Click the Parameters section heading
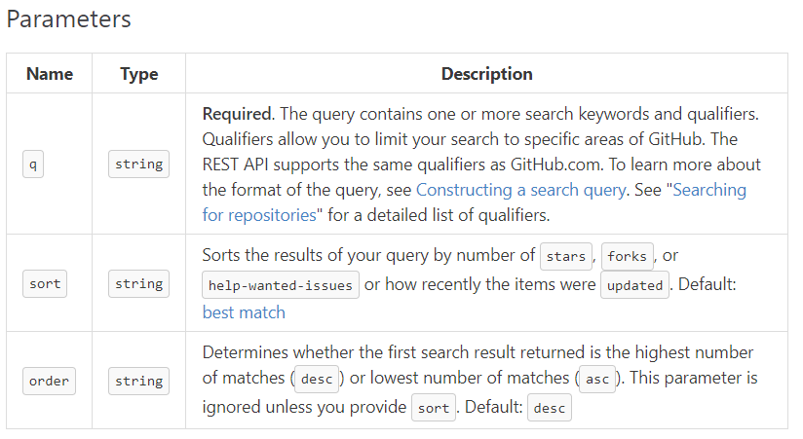This screenshot has width=803, height=439. click(x=68, y=18)
